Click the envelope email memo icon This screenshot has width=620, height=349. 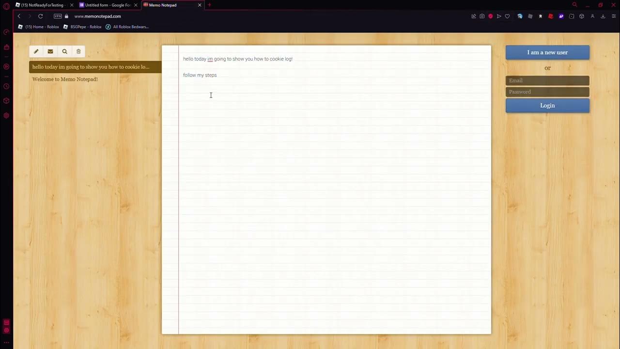click(50, 51)
